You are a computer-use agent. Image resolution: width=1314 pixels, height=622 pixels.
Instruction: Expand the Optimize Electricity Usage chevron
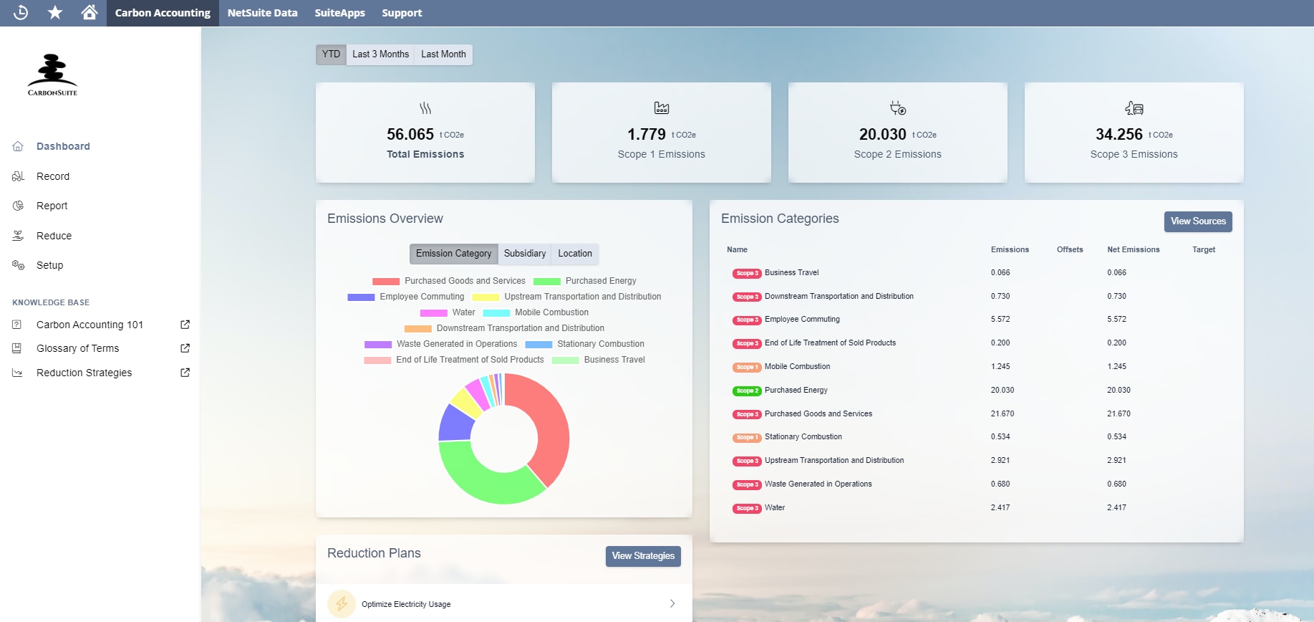[672, 603]
